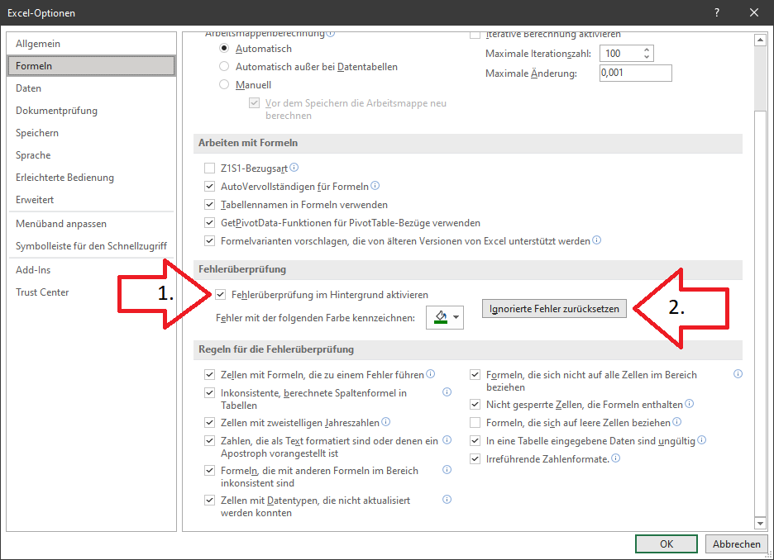Open info for Nicht gesperrte Zellen
Viewport: 774px width, 560px height.
tap(689, 404)
